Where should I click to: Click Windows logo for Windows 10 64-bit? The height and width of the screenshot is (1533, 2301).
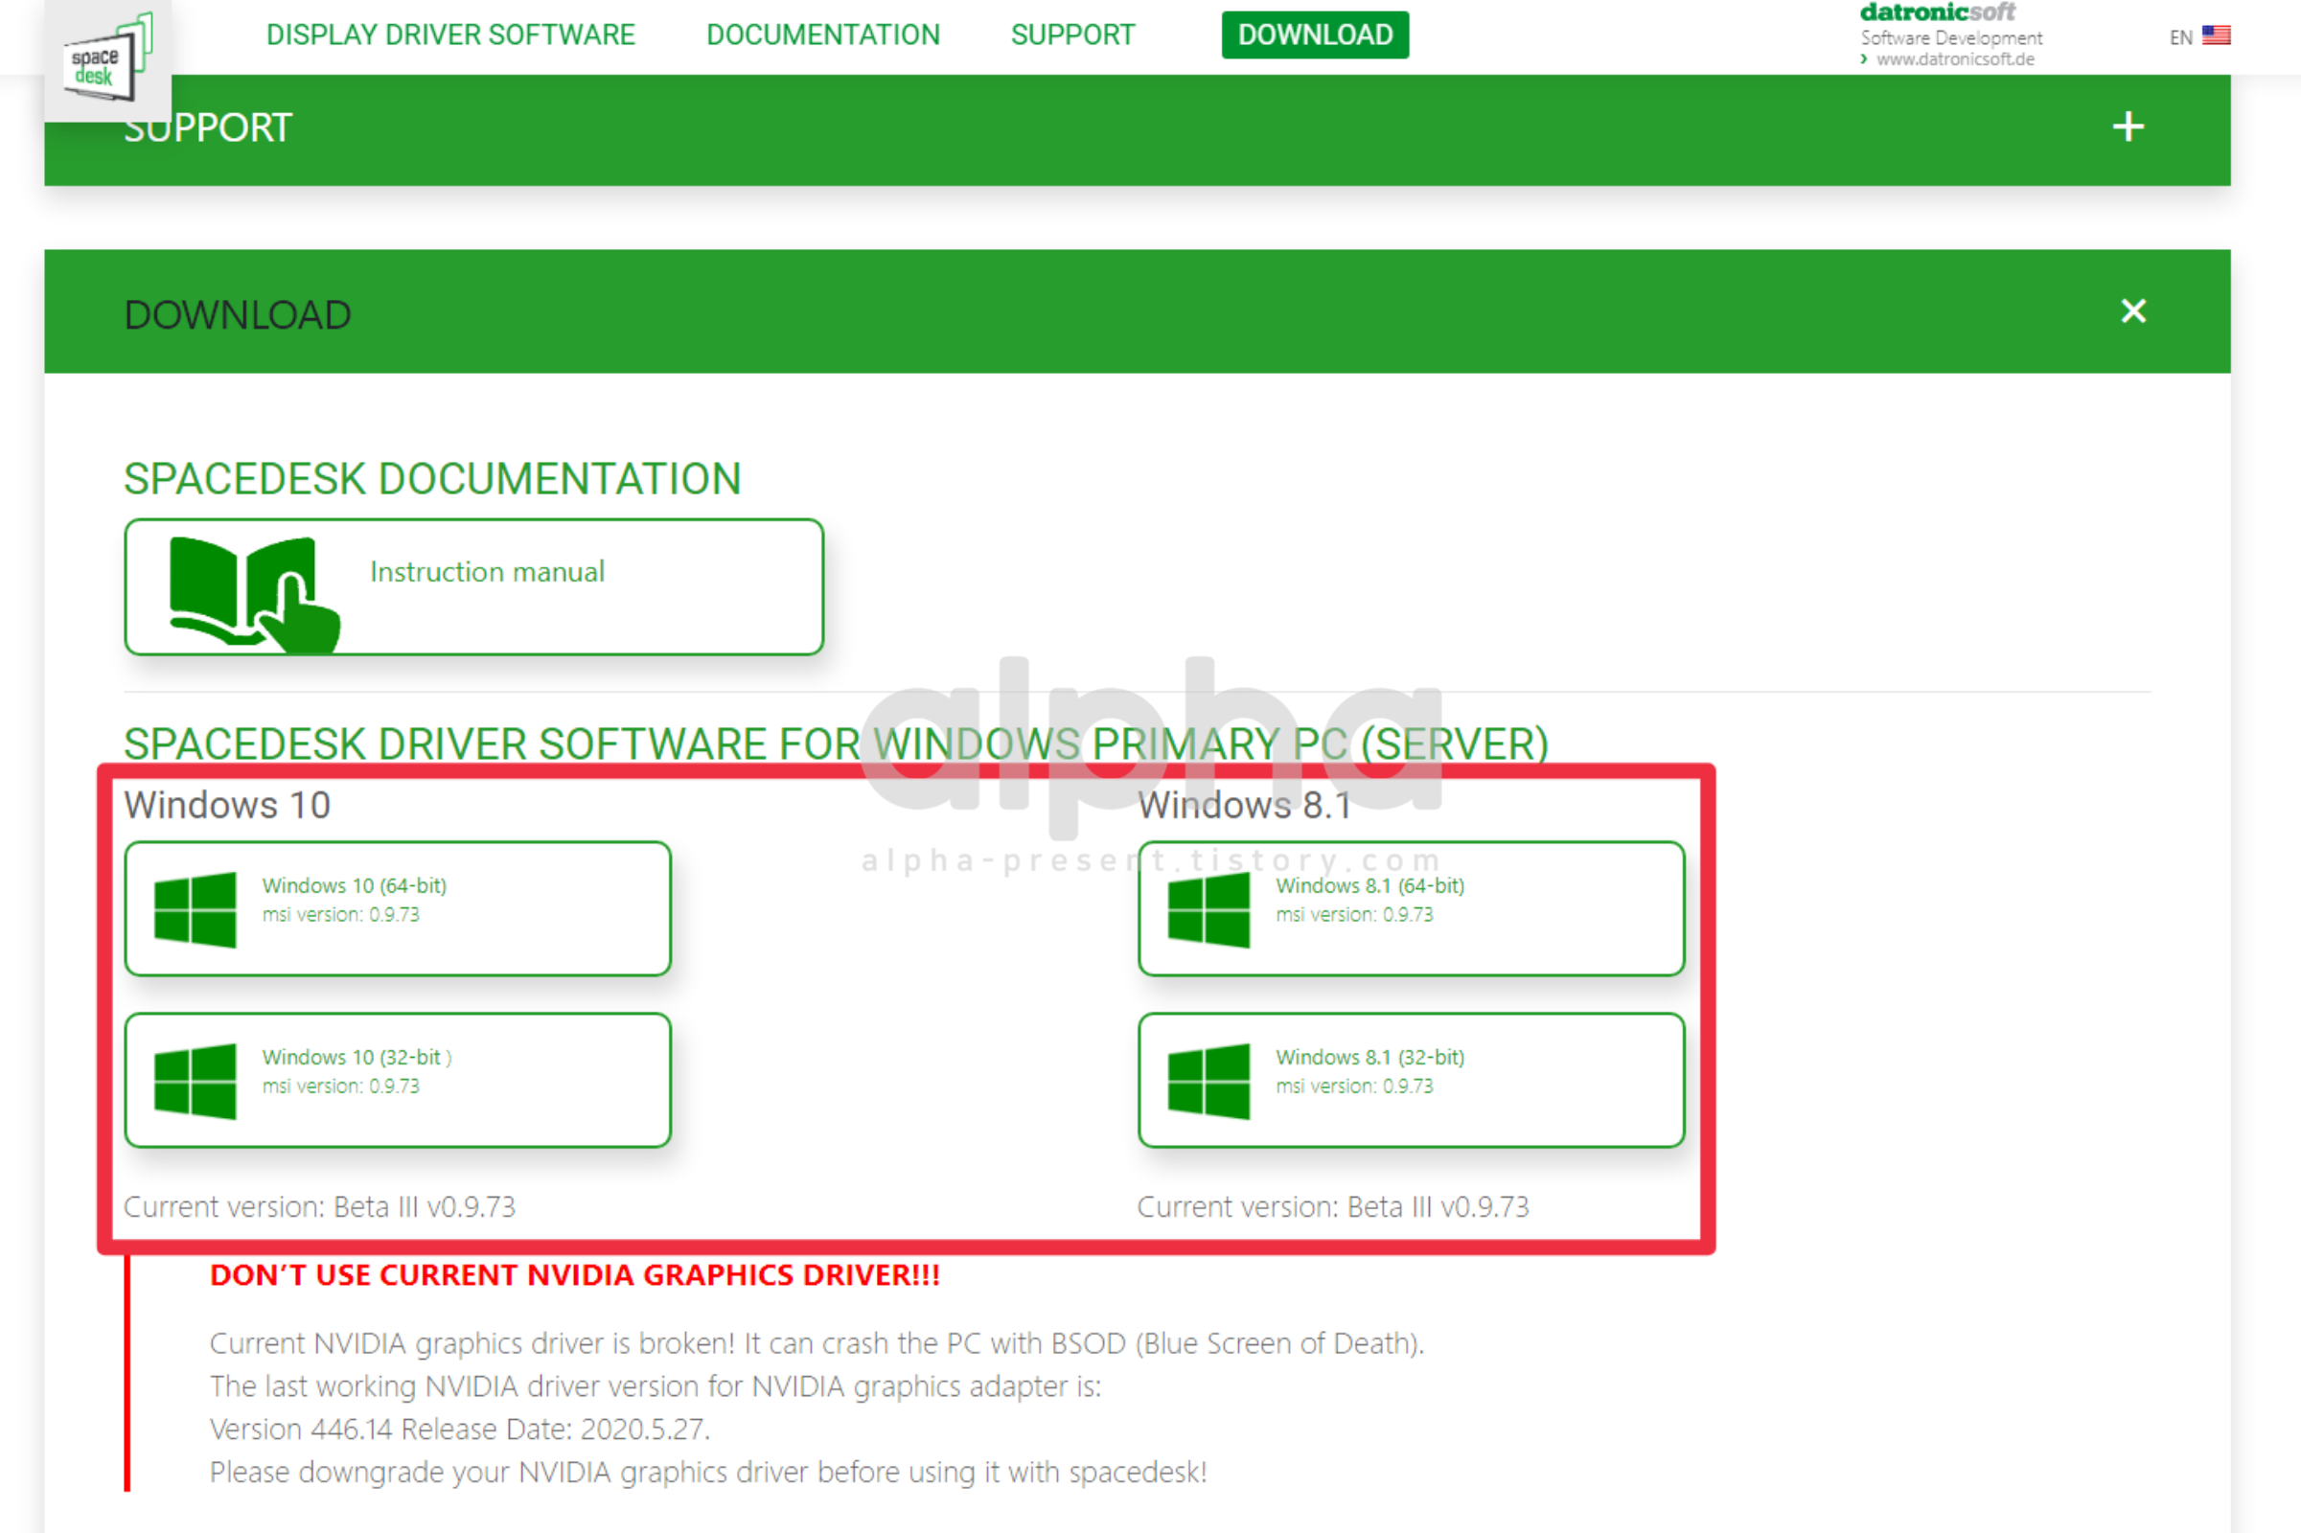click(195, 909)
